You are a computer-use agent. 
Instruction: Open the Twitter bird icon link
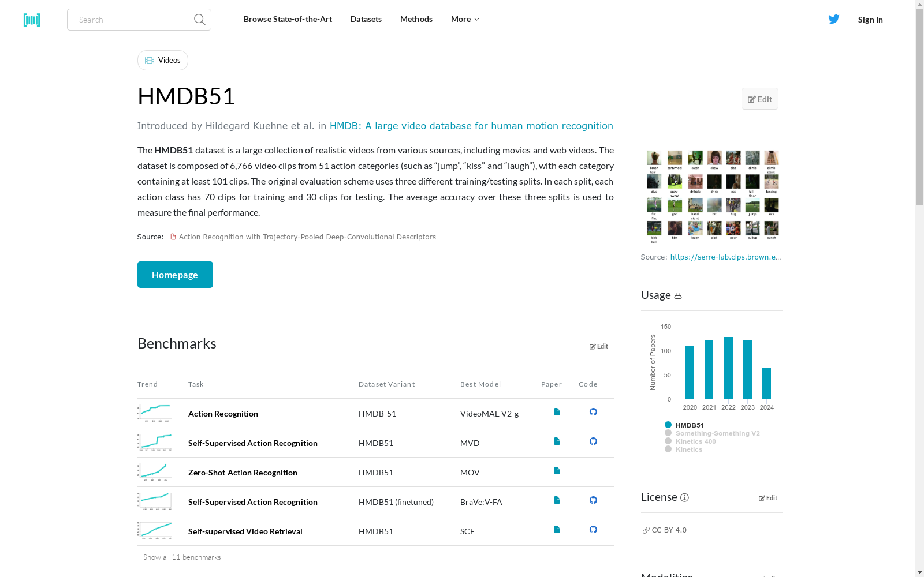pyautogui.click(x=834, y=19)
